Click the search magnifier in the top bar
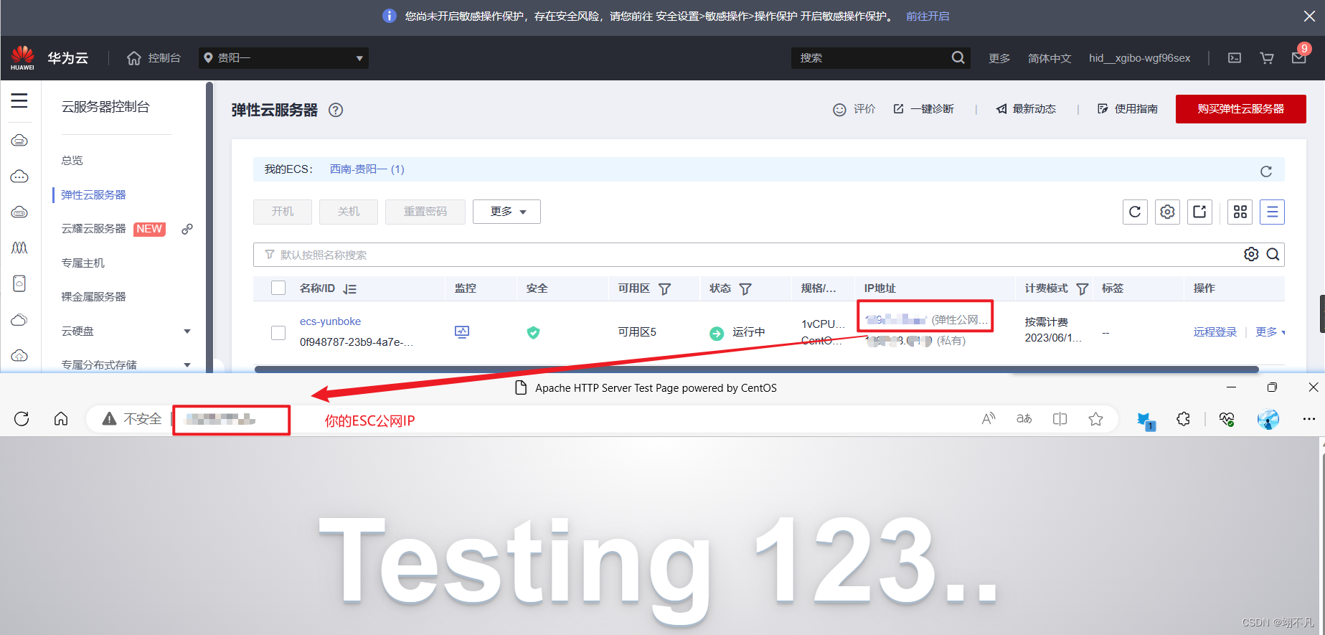The width and height of the screenshot is (1325, 635). coord(958,57)
